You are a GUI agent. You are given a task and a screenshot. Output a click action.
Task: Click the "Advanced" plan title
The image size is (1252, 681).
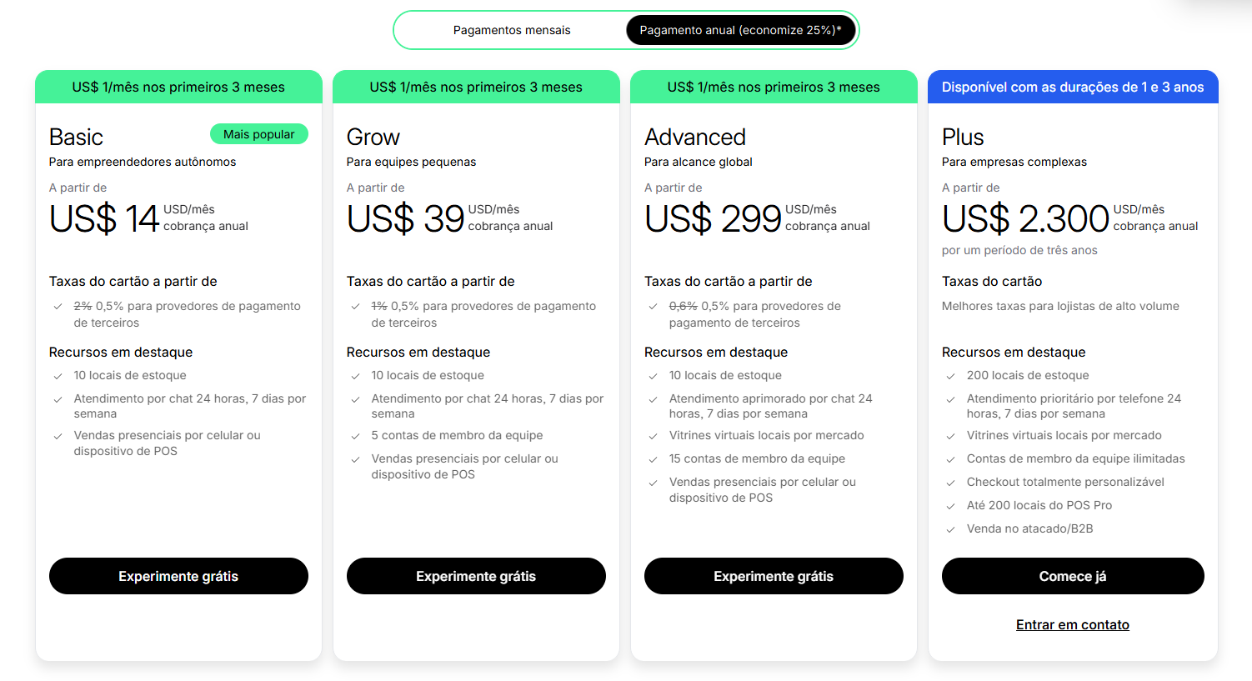tap(694, 137)
